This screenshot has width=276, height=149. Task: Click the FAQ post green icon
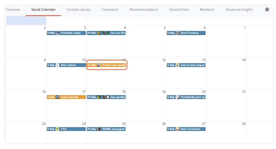pyautogui.click(x=57, y=129)
